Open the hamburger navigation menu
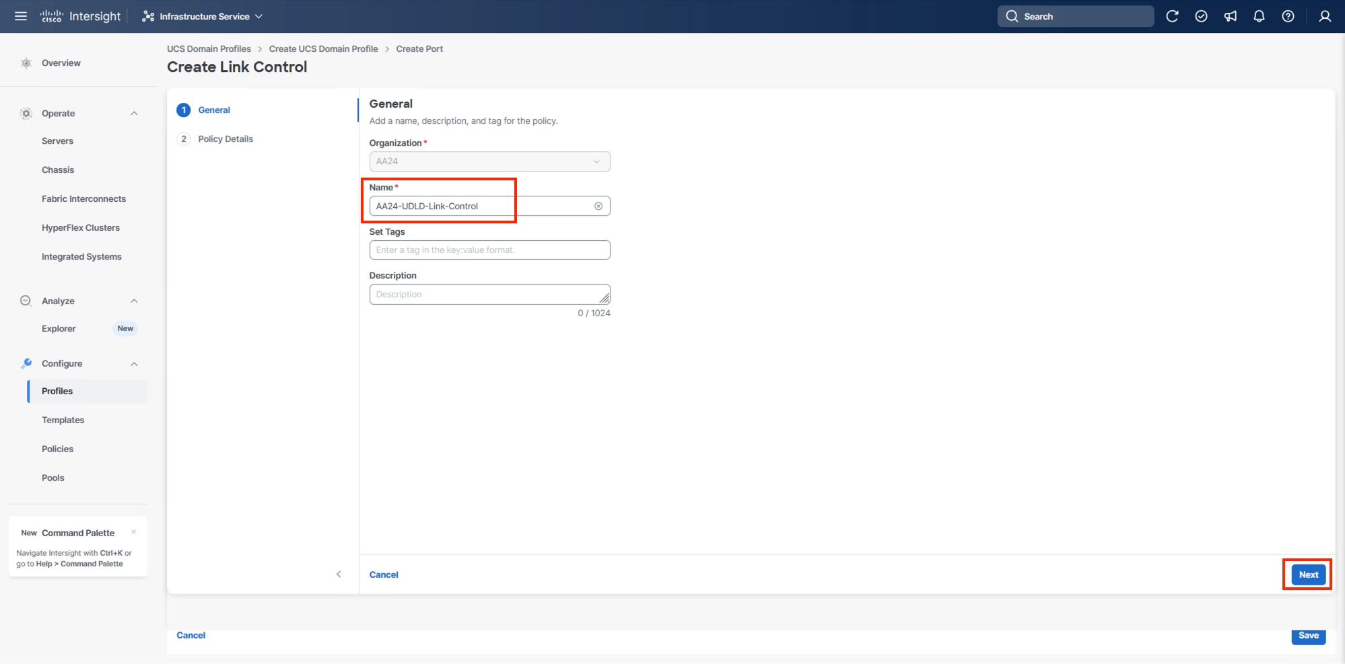The height and width of the screenshot is (664, 1345). (20, 16)
